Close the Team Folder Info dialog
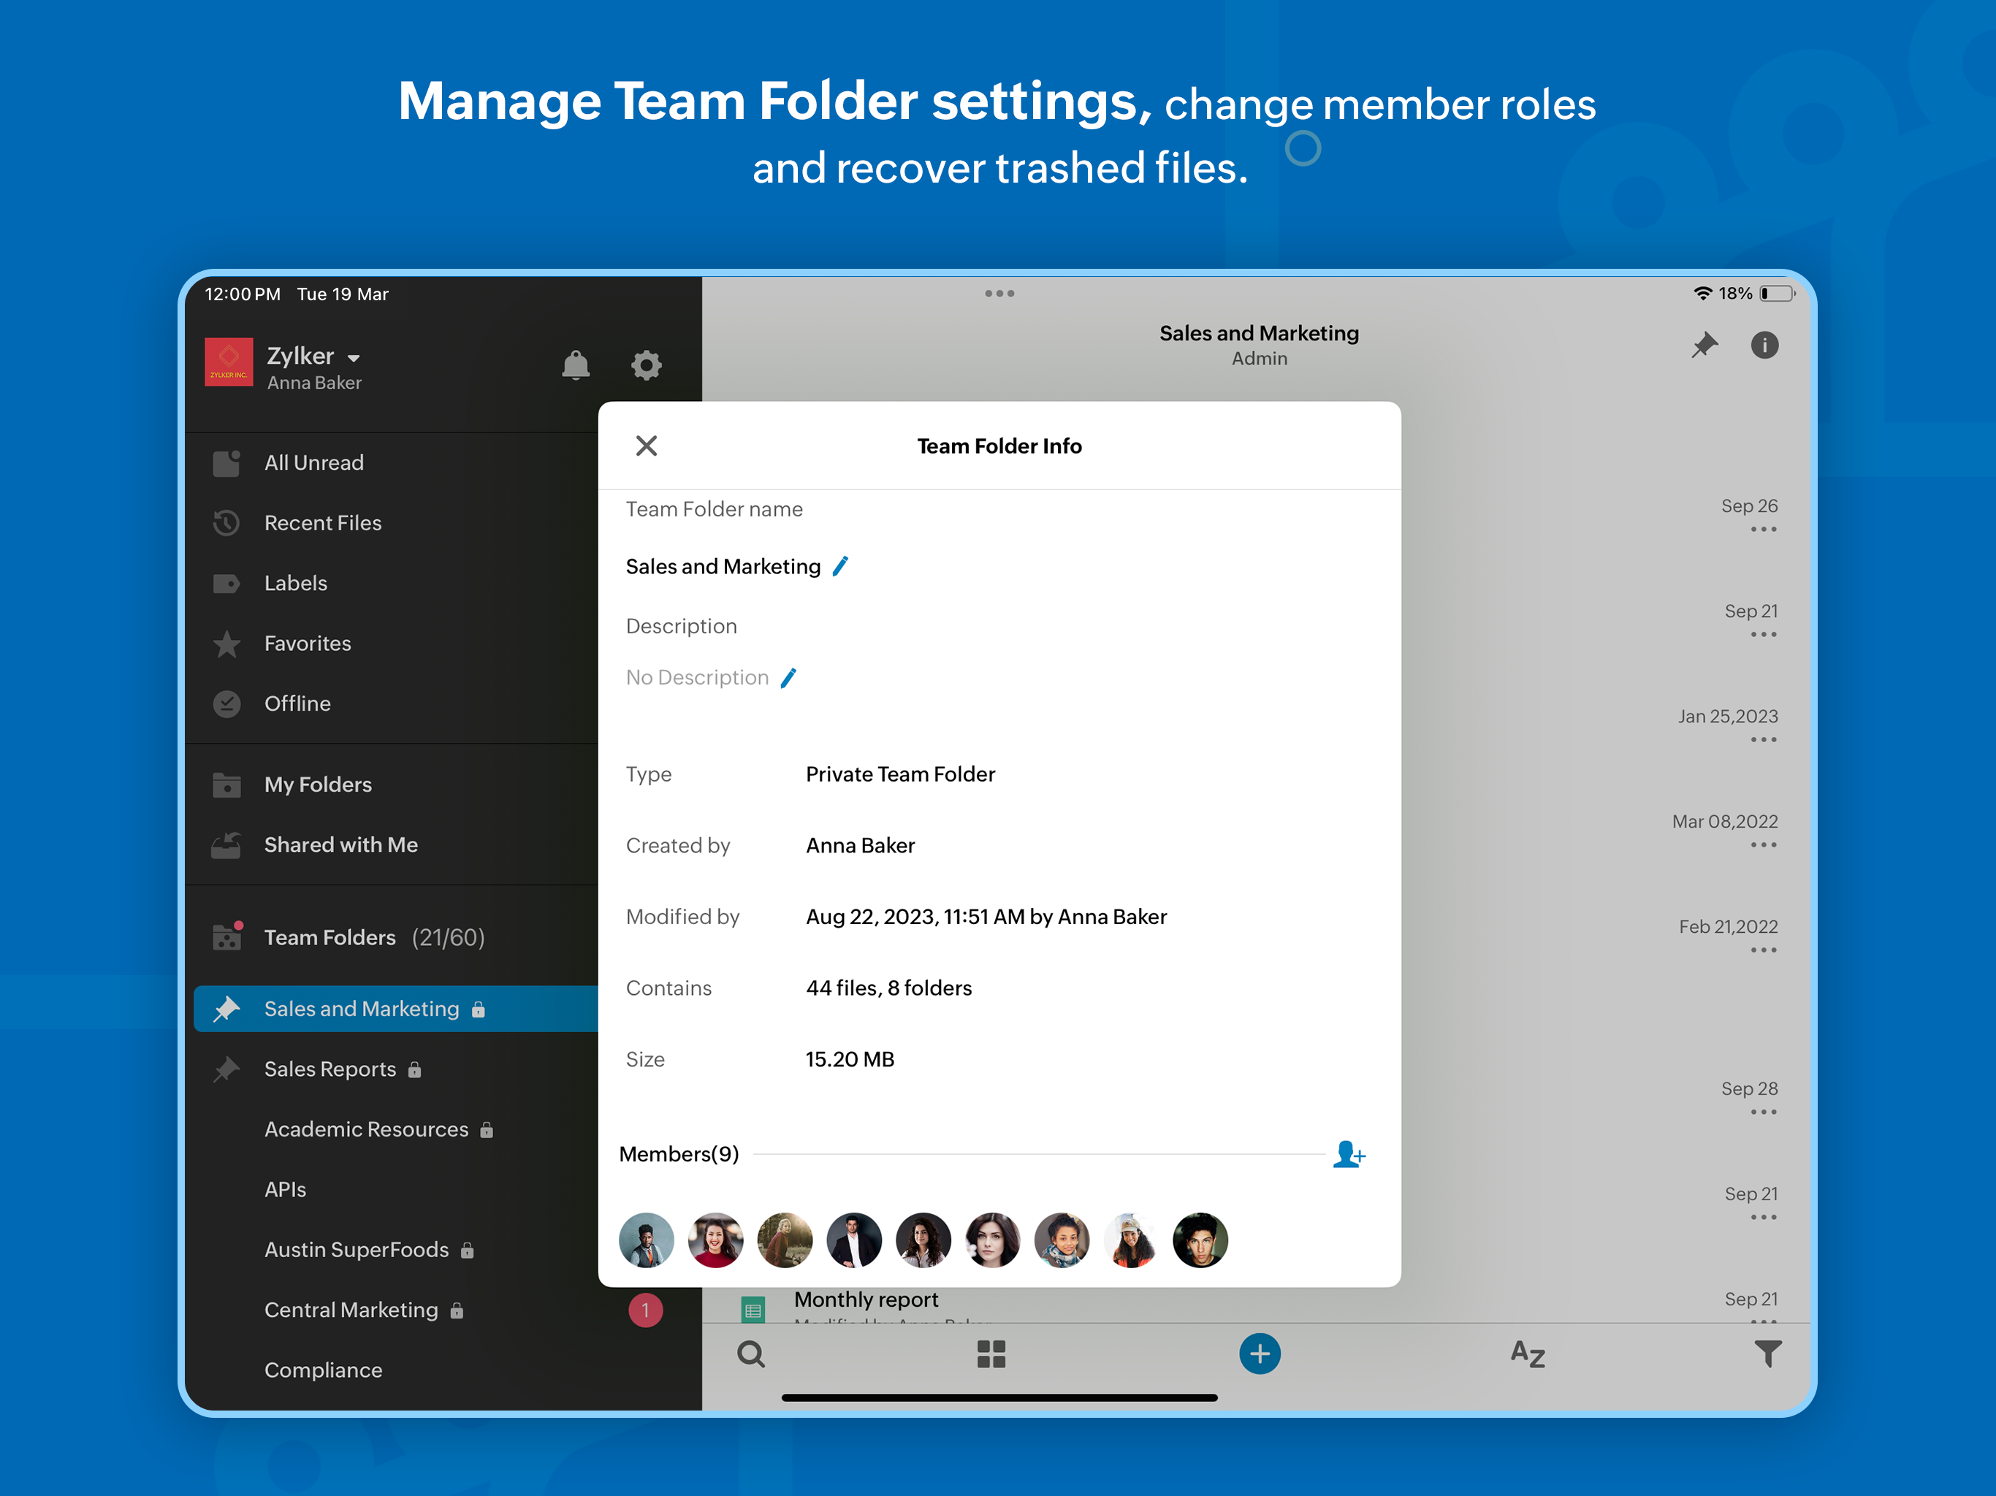Screen dimensions: 1996x1496 pos(646,446)
